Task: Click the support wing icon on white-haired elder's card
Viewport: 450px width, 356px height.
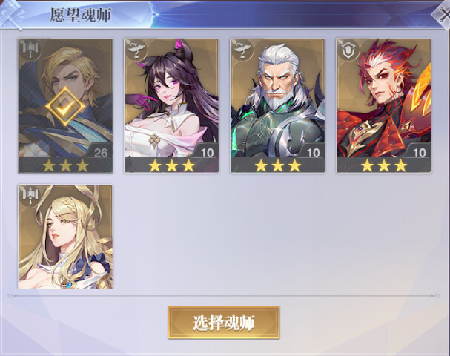Action: 242,50
